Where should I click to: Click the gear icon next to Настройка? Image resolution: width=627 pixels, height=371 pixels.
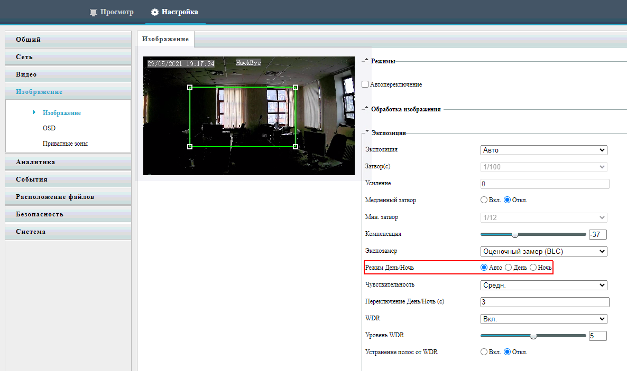[x=155, y=12]
